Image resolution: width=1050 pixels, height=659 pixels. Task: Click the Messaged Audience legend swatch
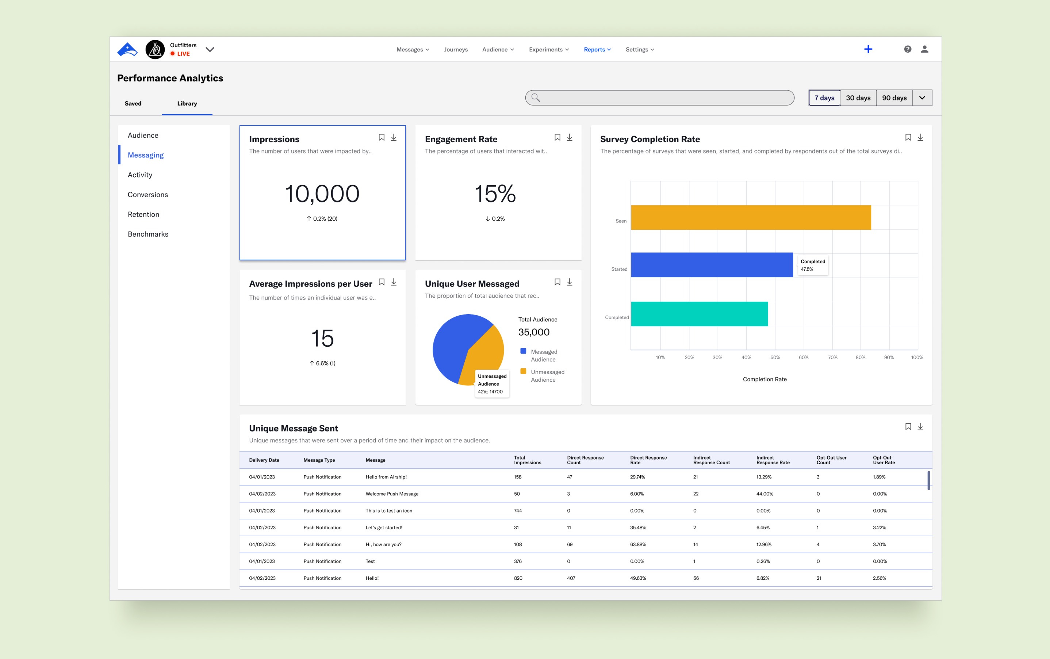pos(523,351)
